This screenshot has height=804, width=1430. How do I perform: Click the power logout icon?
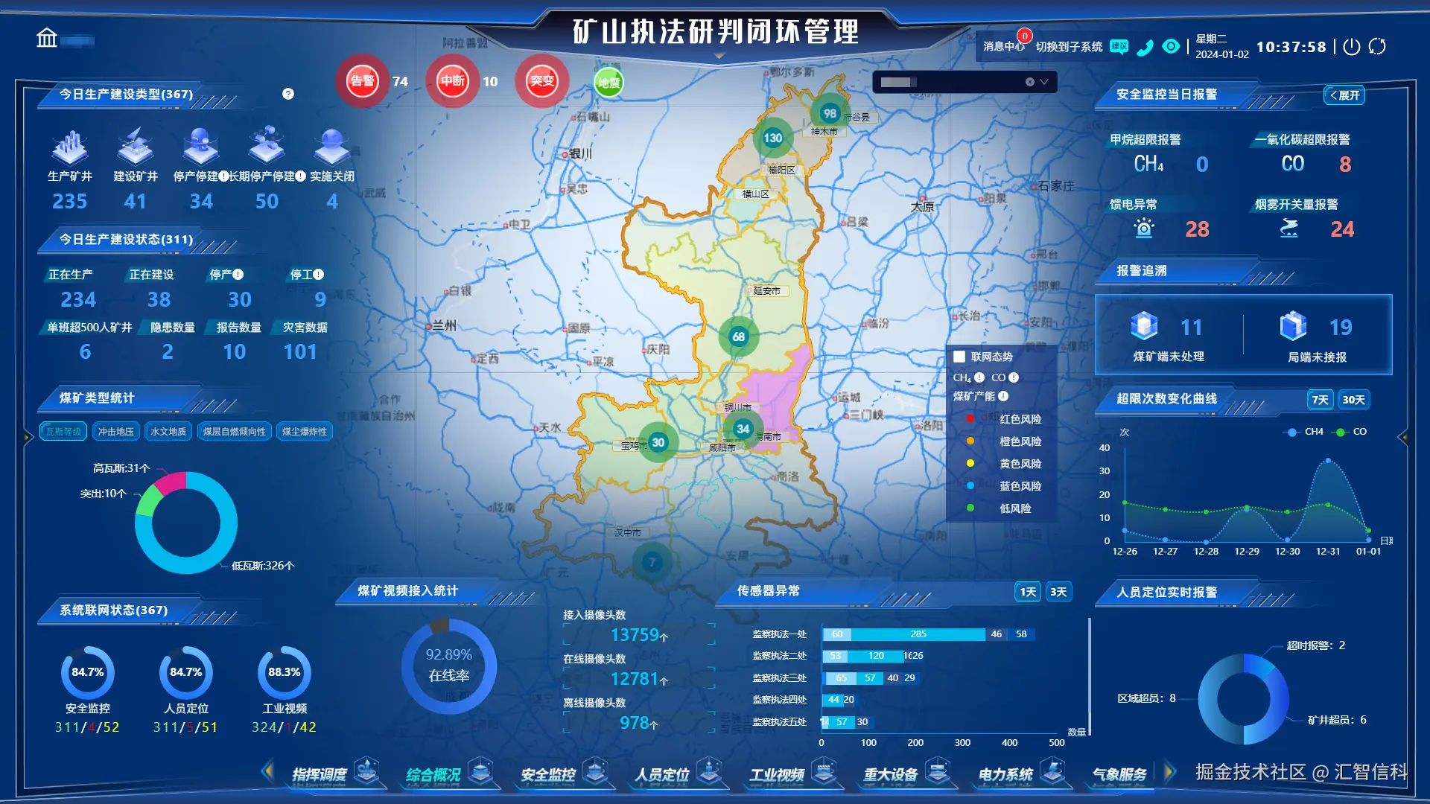[1351, 46]
